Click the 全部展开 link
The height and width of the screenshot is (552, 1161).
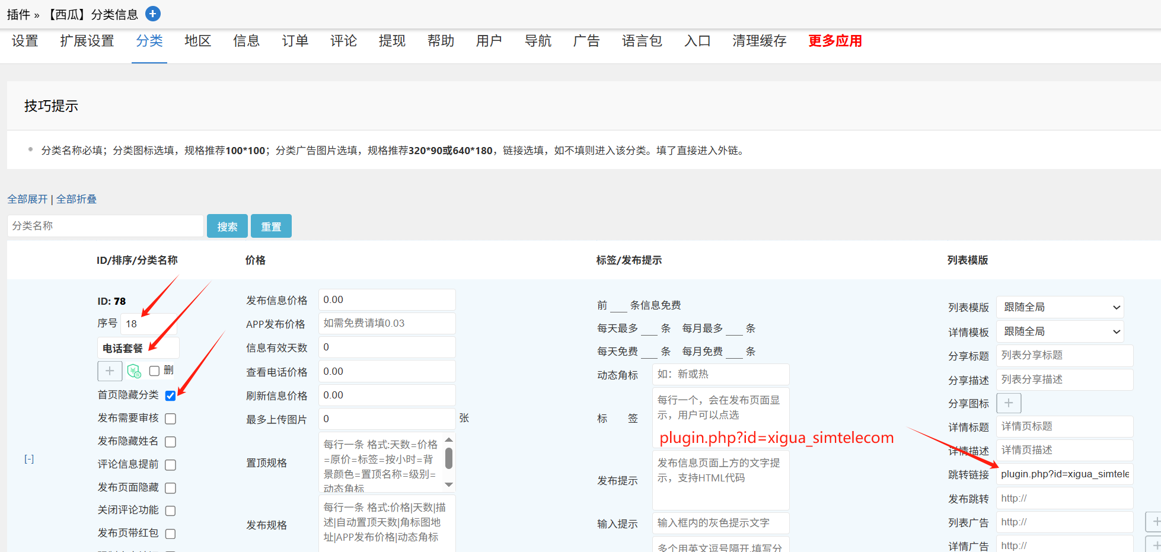(x=27, y=199)
